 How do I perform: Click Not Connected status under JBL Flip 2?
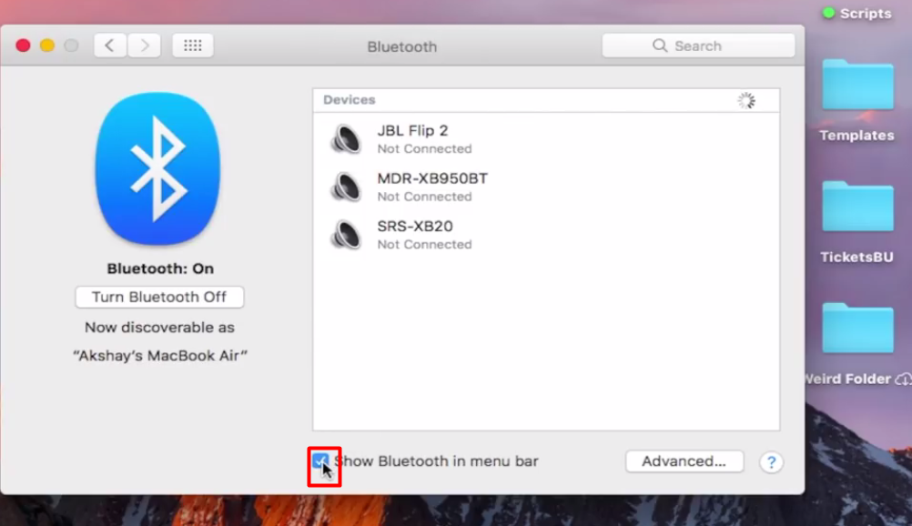[424, 149]
